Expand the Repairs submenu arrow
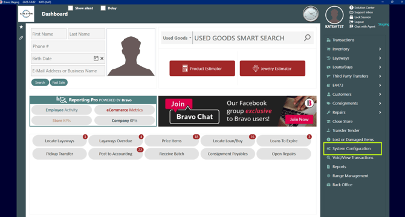Viewport: 405px width, 217px height. 380,112
